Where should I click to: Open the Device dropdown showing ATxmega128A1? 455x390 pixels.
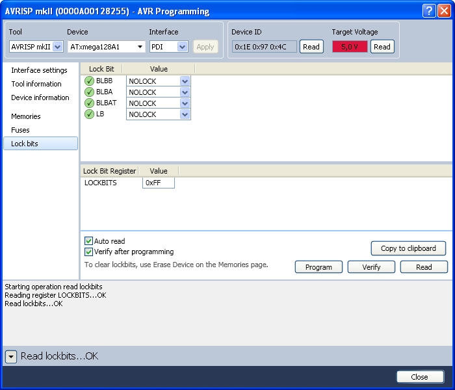tap(106, 47)
